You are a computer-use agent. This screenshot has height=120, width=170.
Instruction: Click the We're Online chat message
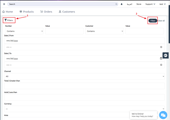[x=143, y=115]
